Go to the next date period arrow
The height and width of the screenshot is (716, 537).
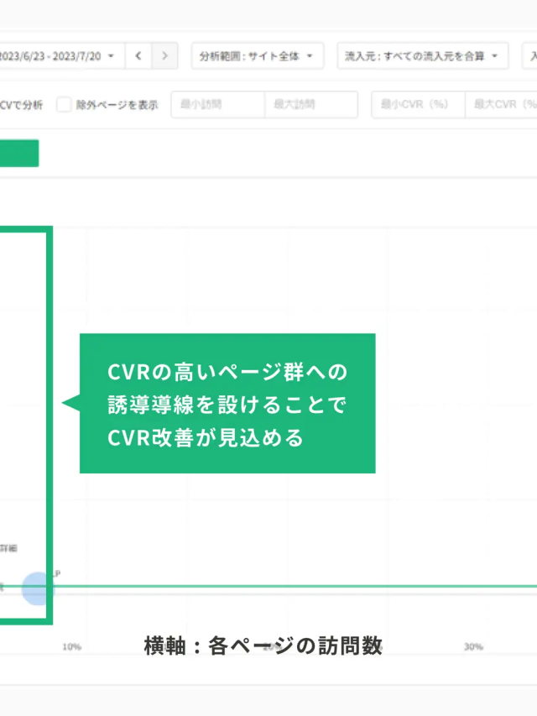tap(164, 56)
